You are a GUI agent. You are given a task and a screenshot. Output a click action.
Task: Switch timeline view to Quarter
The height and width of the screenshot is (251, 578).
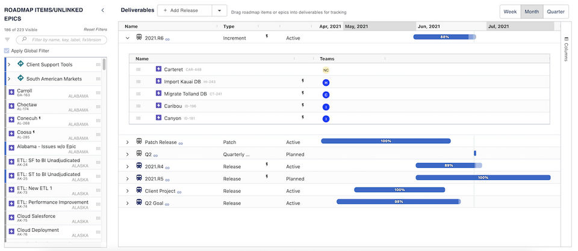coord(556,11)
